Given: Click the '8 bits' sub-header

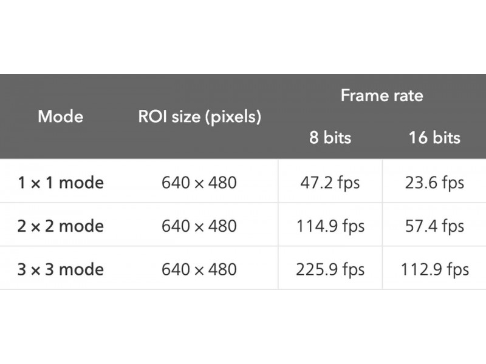Looking at the screenshot, I should 330,137.
